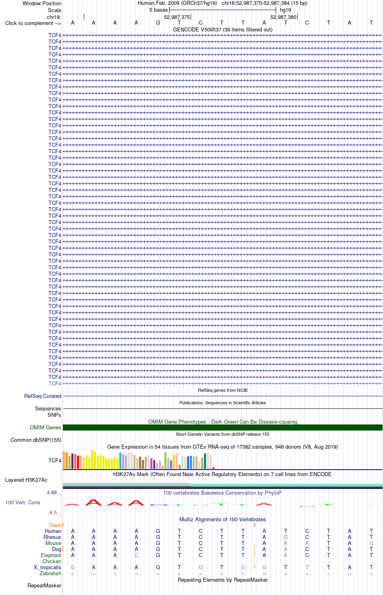Open the GTEx Gene Expression track title
The height and width of the screenshot is (595, 383).
(x=223, y=447)
